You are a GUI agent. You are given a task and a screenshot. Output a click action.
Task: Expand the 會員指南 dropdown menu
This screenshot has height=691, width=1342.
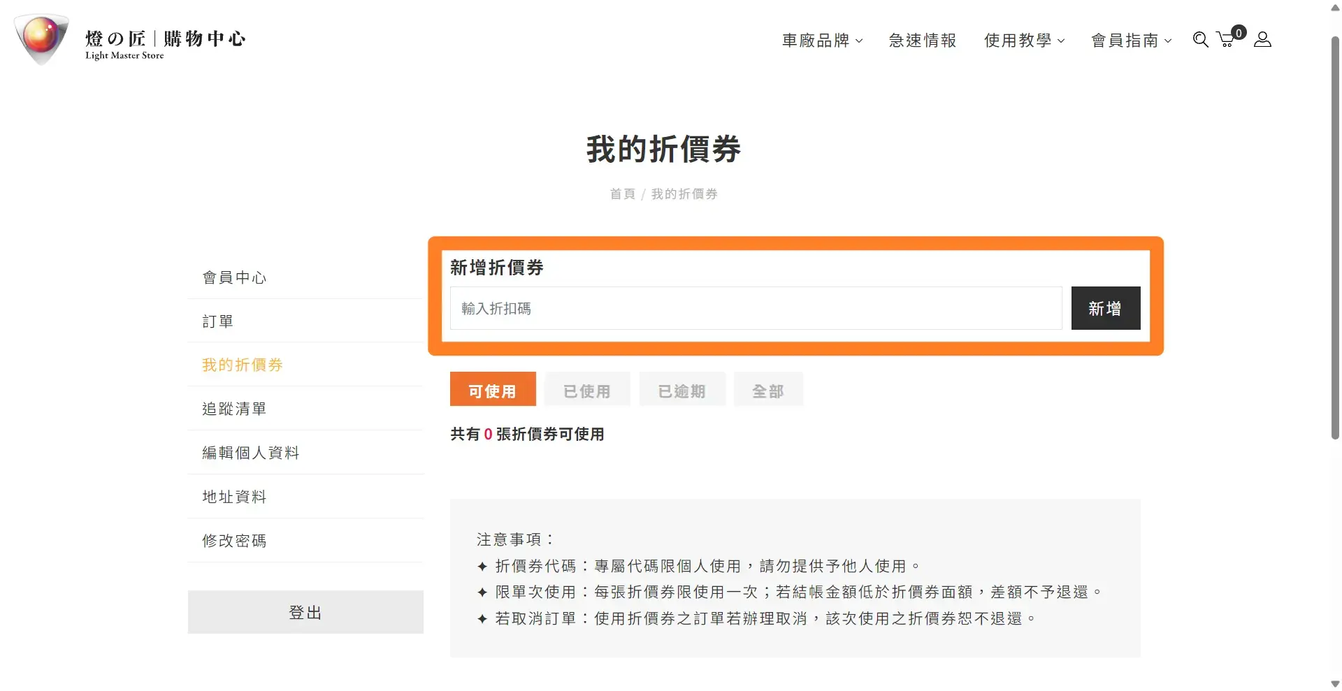coord(1131,41)
